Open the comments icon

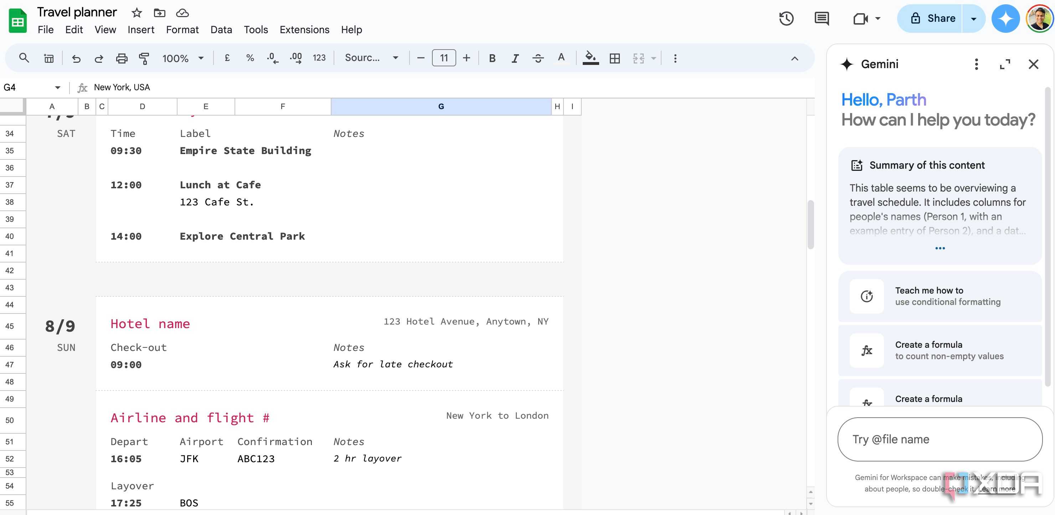(822, 19)
